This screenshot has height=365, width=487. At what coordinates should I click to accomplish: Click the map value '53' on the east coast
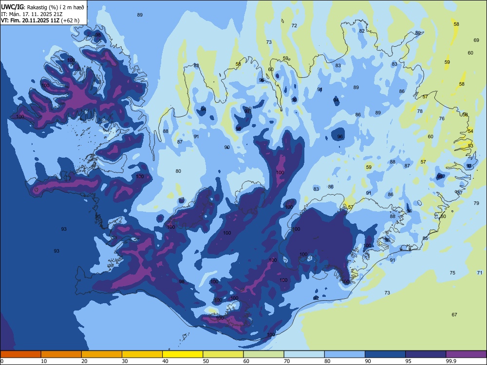pos(470,146)
